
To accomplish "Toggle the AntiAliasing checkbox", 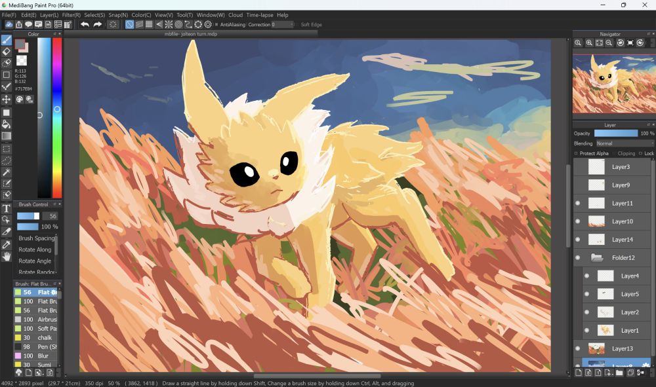I will 216,25.
